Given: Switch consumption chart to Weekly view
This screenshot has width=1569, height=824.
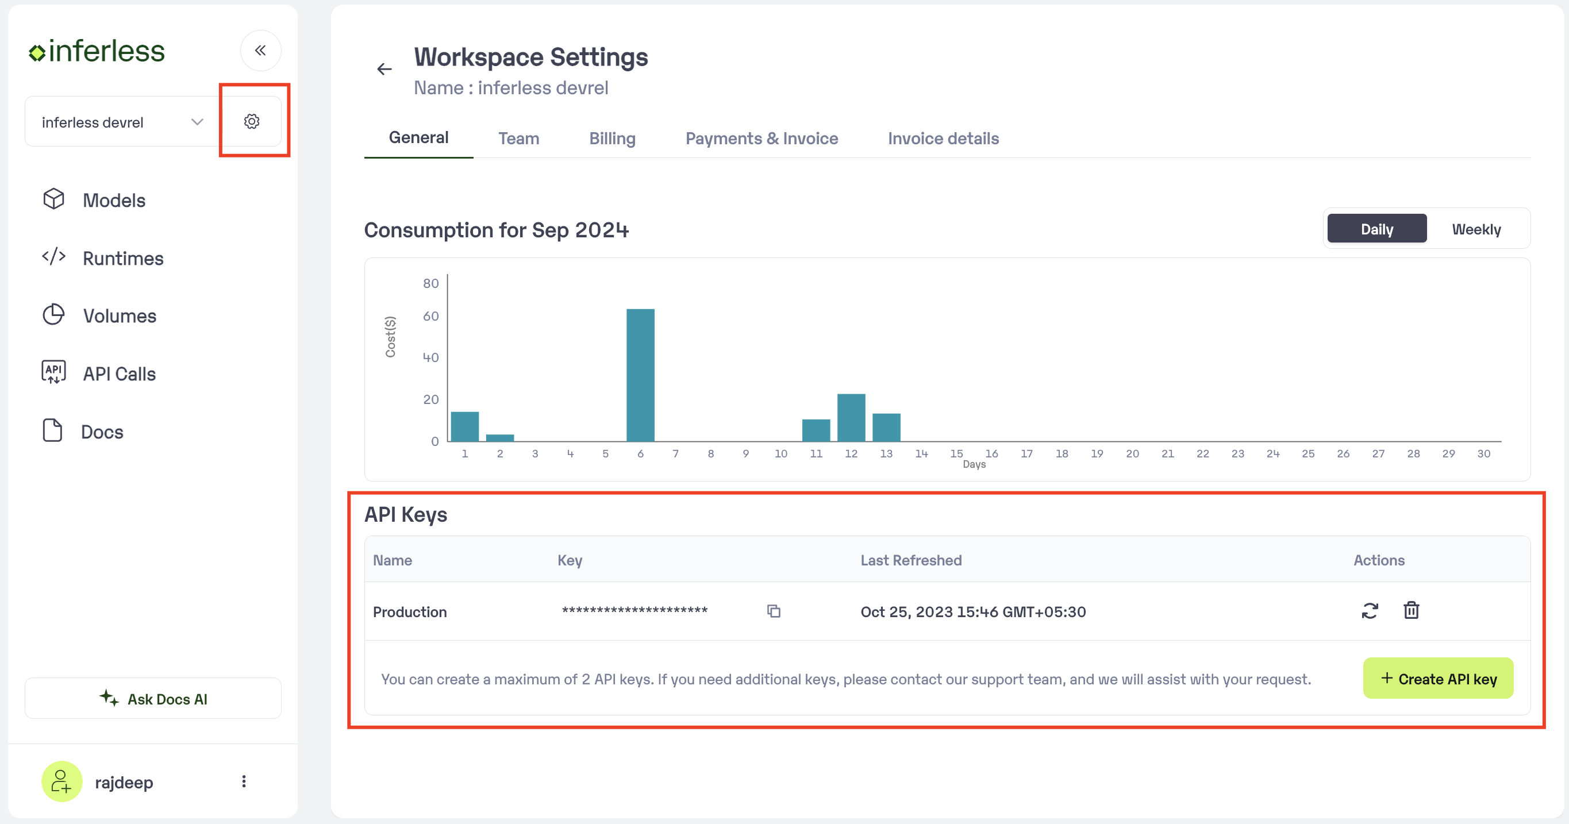Looking at the screenshot, I should [1476, 229].
